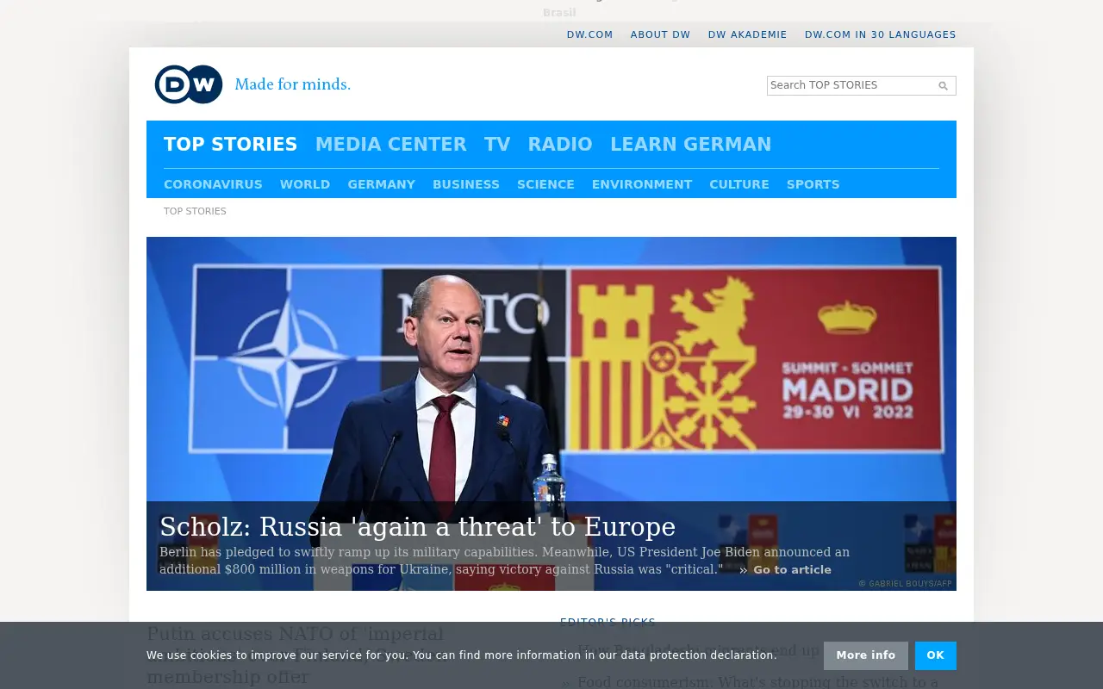Open headline Scholz: Russia 'again a threat'
Image resolution: width=1103 pixels, height=689 pixels.
417,526
